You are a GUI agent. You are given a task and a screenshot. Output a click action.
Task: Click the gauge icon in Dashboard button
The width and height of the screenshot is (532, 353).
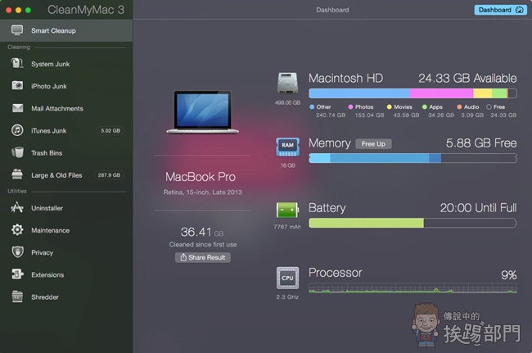[519, 10]
